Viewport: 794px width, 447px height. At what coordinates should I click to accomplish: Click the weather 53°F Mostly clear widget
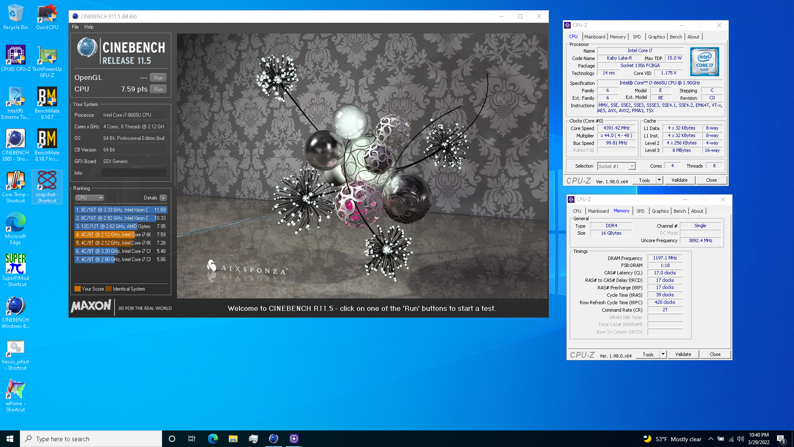click(672, 439)
